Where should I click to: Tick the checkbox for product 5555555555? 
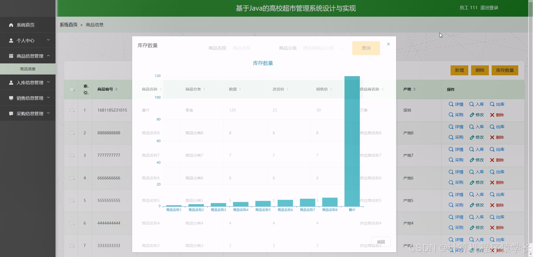tap(72, 201)
